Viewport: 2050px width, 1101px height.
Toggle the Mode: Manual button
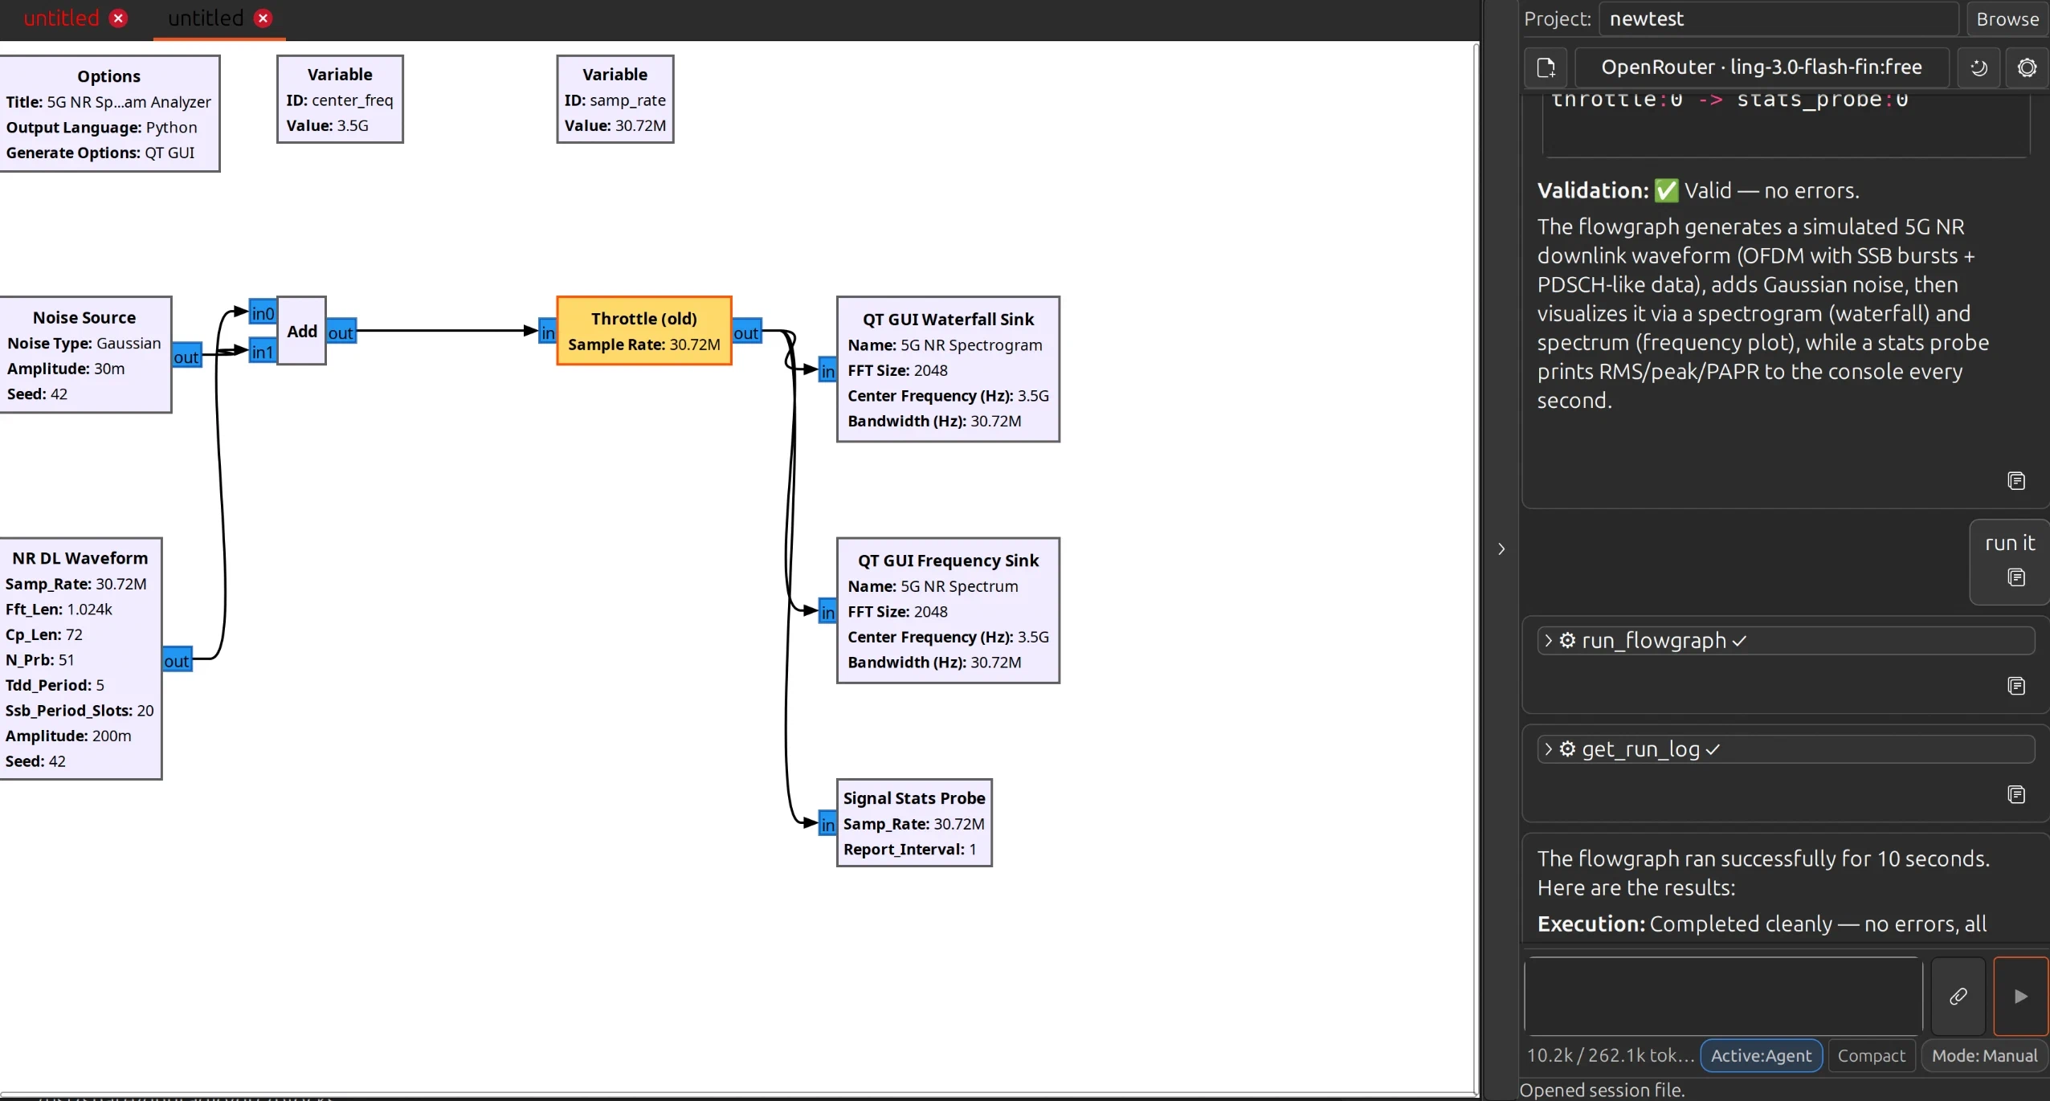coord(1983,1055)
